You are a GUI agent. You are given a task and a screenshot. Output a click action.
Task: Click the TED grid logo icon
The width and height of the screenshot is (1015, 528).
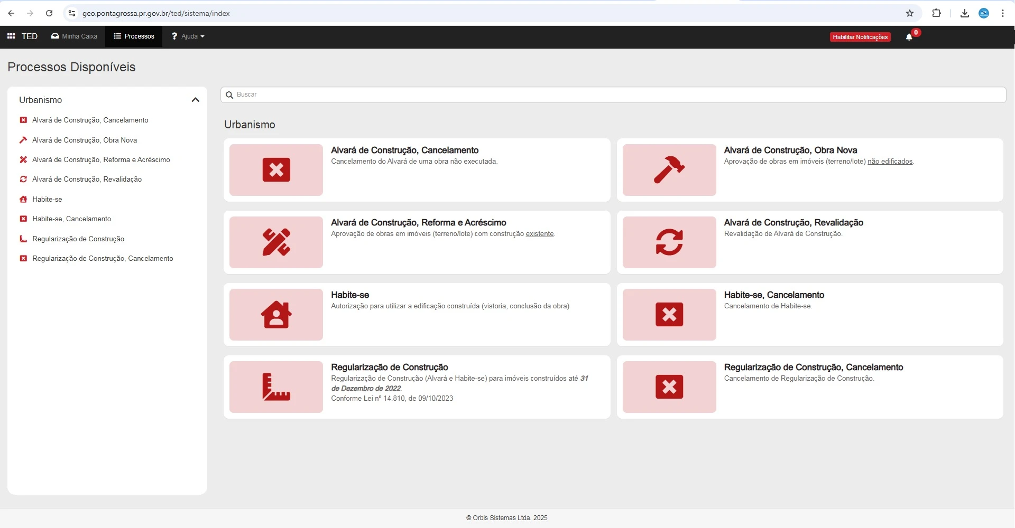pos(11,36)
